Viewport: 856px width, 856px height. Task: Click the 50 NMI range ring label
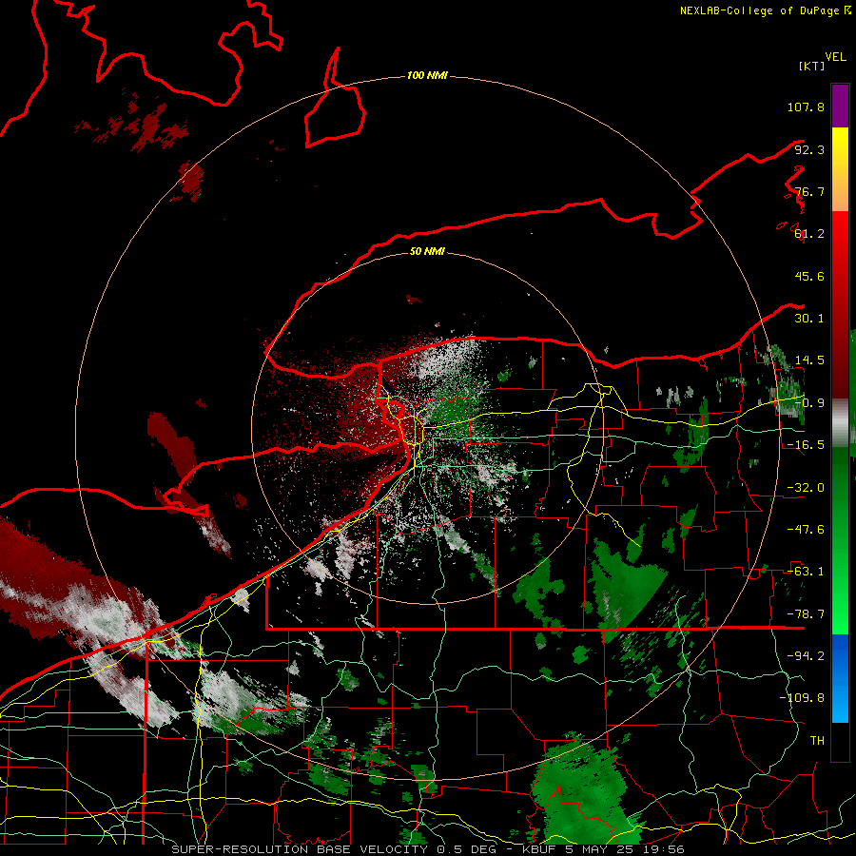click(x=427, y=251)
